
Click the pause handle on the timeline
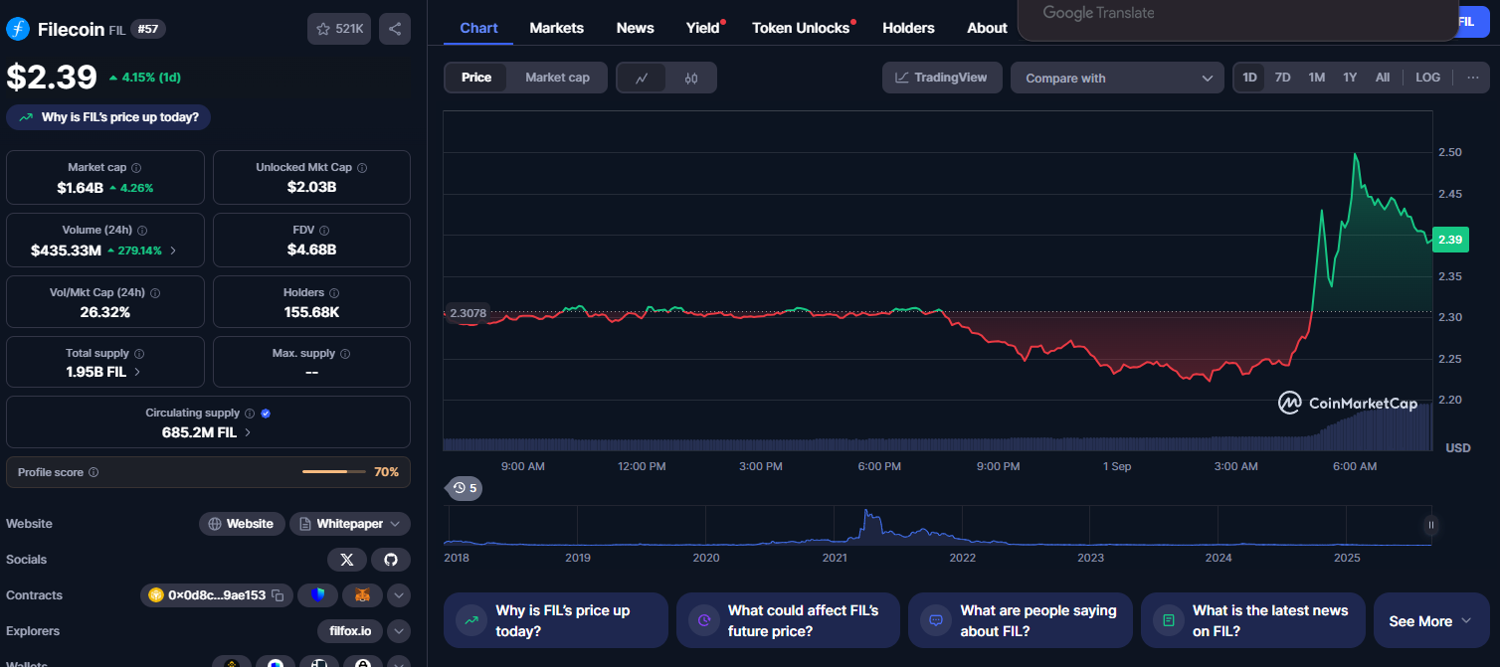(x=1431, y=525)
